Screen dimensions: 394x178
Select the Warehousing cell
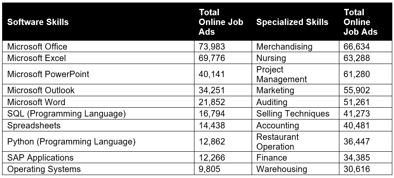(282, 169)
